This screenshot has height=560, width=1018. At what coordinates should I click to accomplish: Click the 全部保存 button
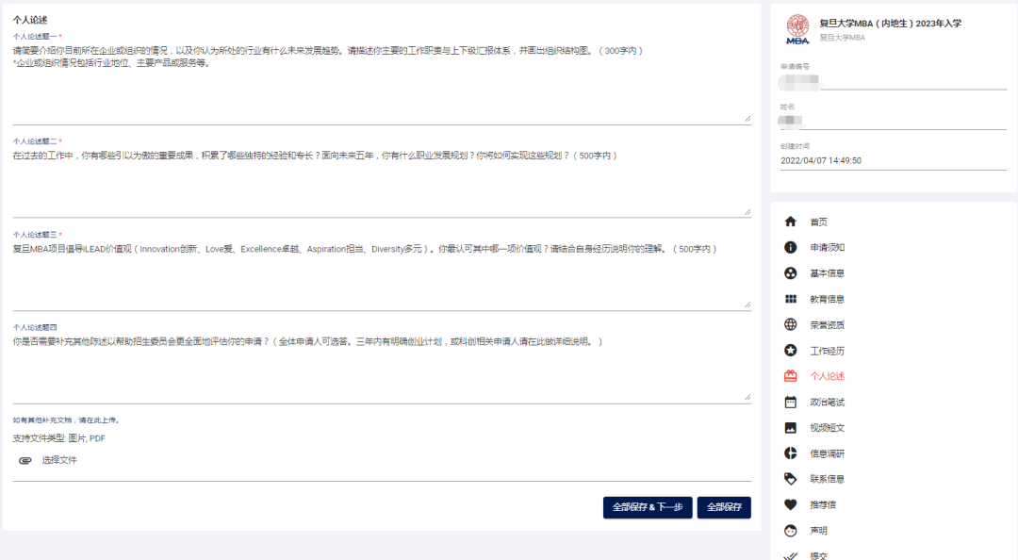(x=724, y=507)
